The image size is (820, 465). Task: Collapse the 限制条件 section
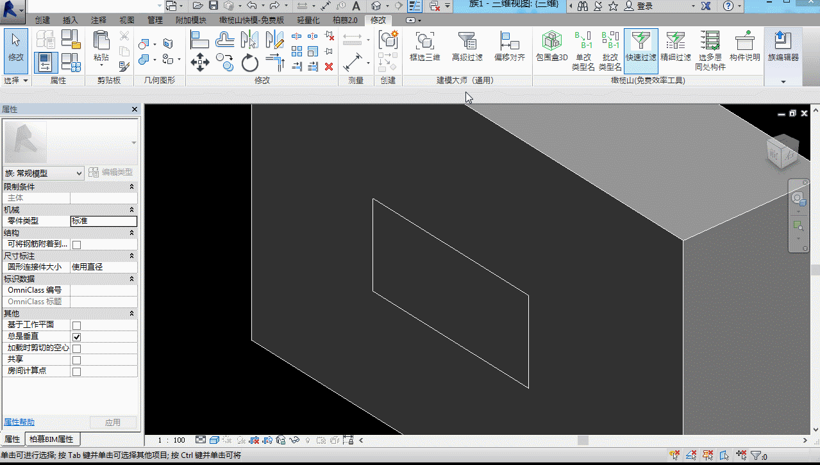pos(131,187)
